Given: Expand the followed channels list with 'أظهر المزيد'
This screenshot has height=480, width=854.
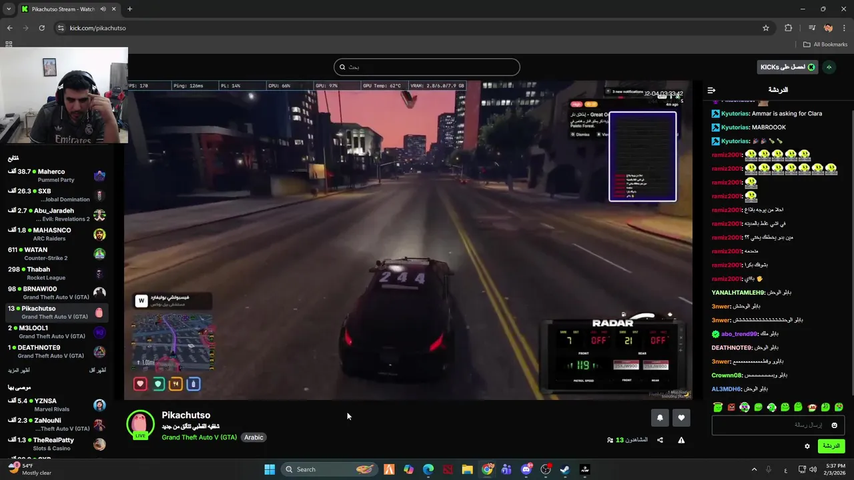Looking at the screenshot, I should point(19,370).
